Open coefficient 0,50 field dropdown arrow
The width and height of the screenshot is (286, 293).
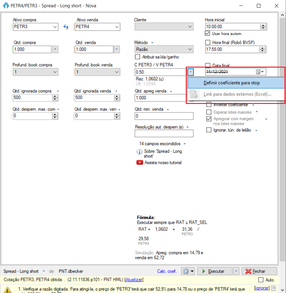(x=190, y=72)
